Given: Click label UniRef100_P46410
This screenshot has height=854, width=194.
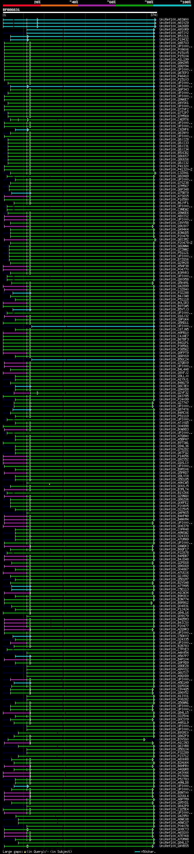Looking at the screenshot, I should pos(174,76).
